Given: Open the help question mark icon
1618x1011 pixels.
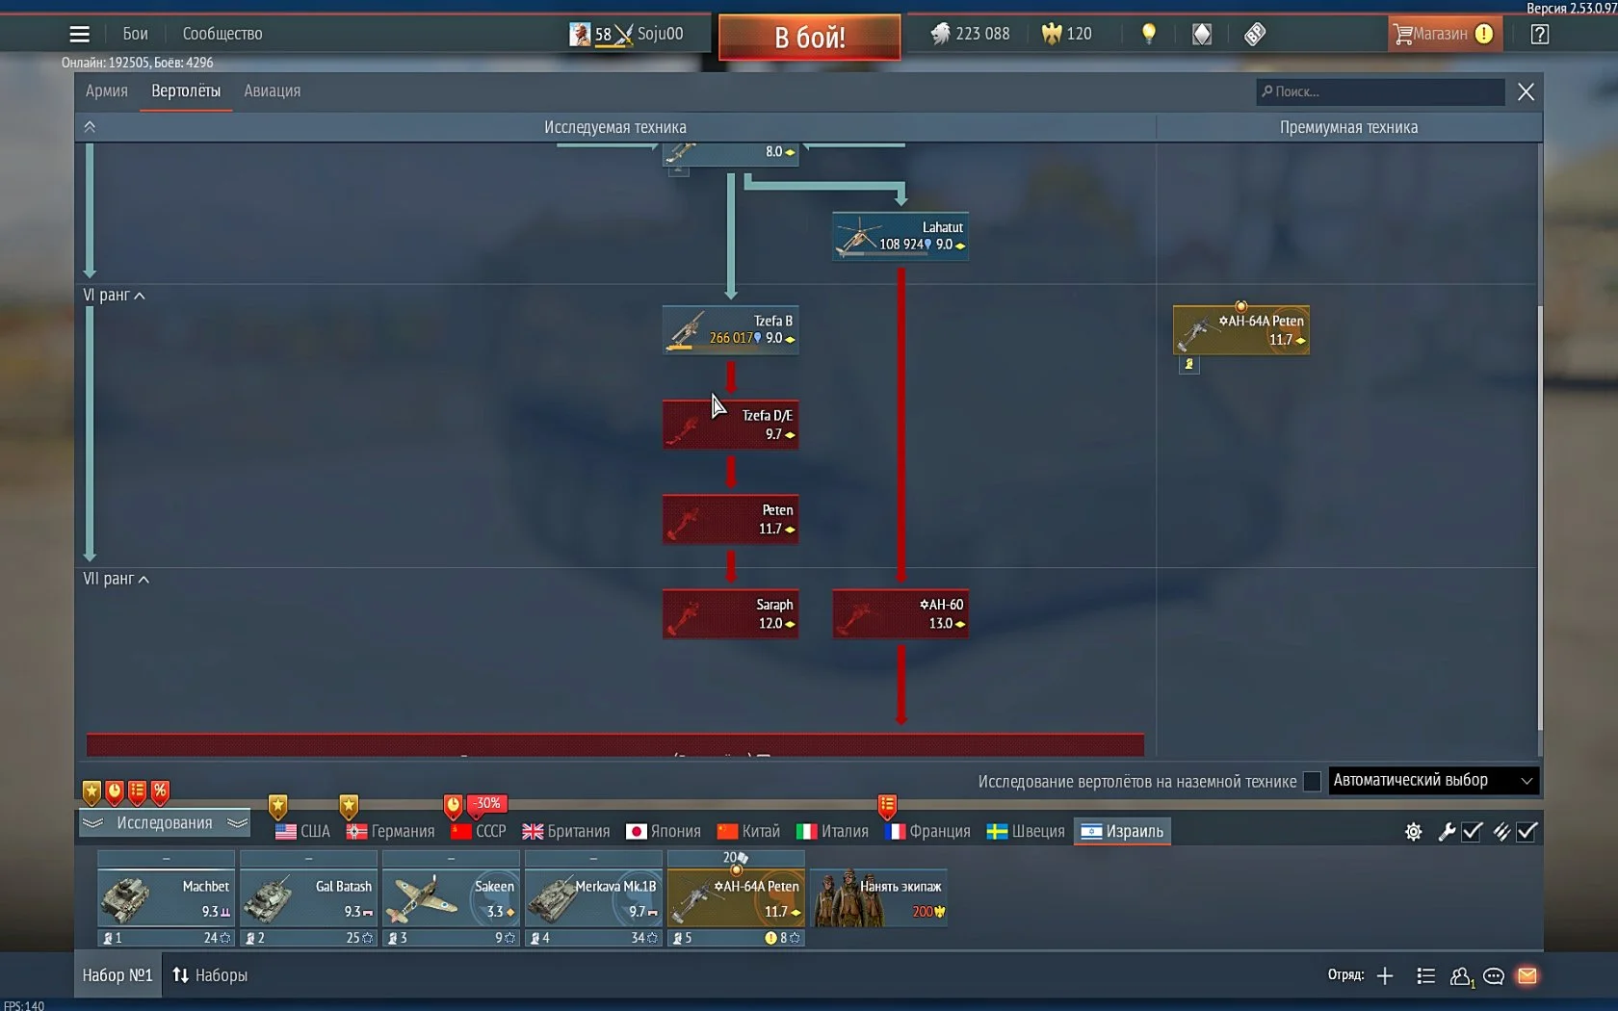Looking at the screenshot, I should (1540, 34).
